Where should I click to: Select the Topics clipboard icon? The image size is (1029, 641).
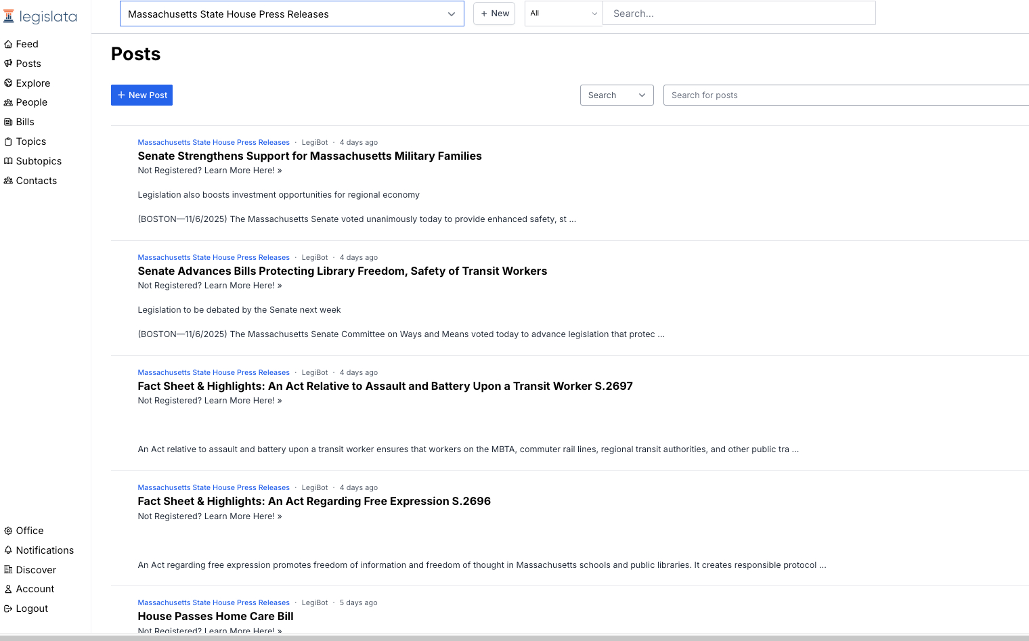(8, 141)
